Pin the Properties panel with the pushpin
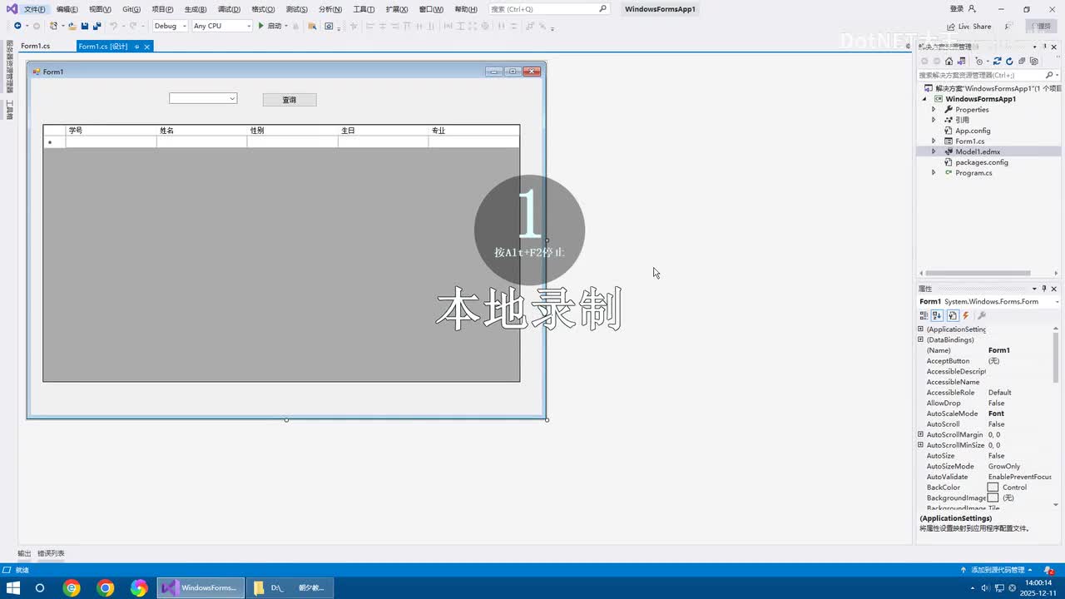The height and width of the screenshot is (599, 1065). (1044, 289)
